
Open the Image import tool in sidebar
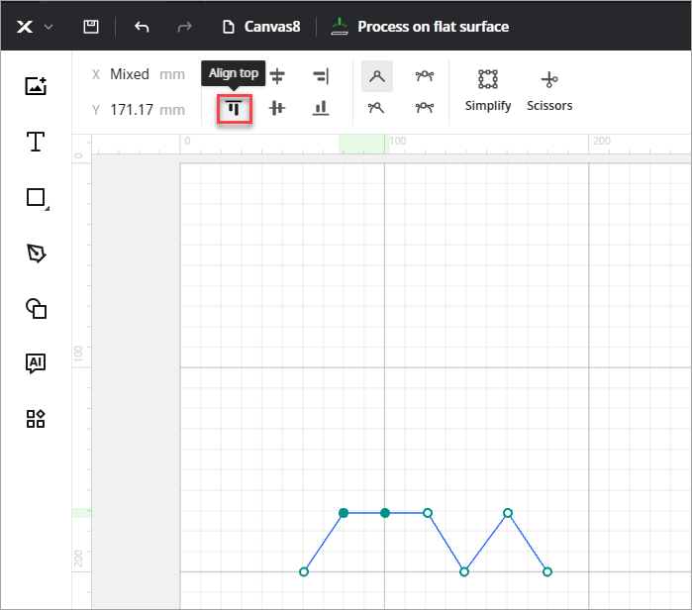(36, 86)
